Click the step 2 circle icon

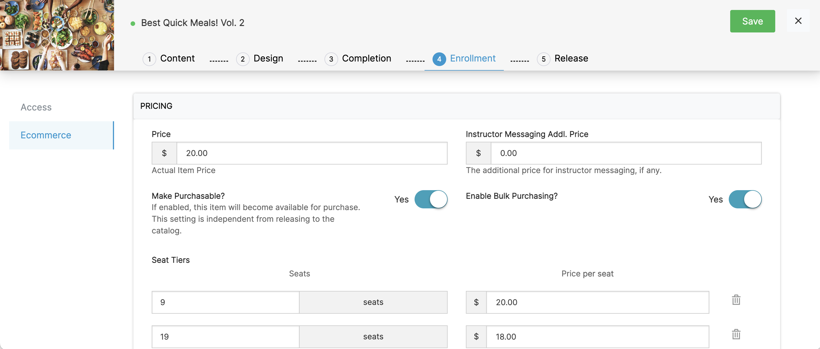(x=243, y=59)
